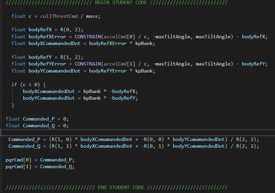Click CONSTRAIN in the bodyRefYError line
275x193 pixels.
point(88,64)
